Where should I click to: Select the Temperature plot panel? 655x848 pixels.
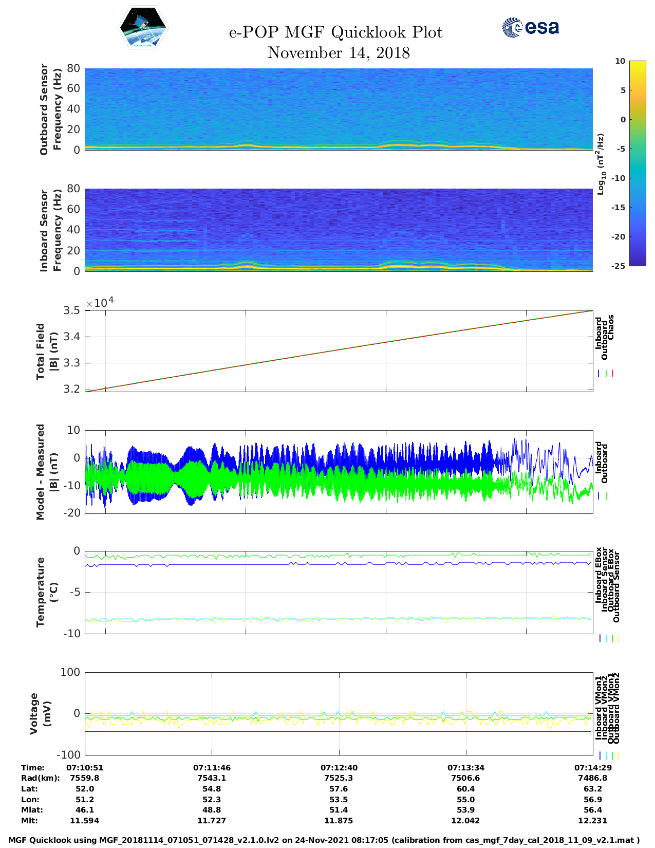tap(339, 592)
